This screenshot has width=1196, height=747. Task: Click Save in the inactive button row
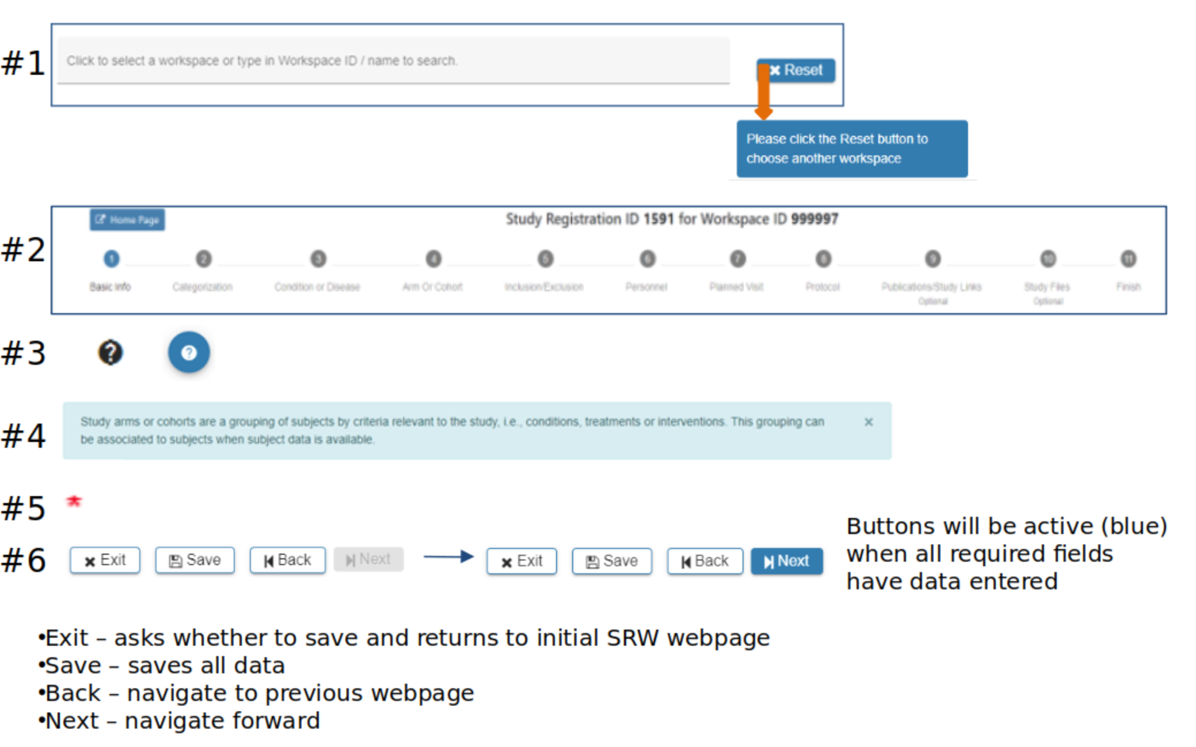pyautogui.click(x=195, y=560)
